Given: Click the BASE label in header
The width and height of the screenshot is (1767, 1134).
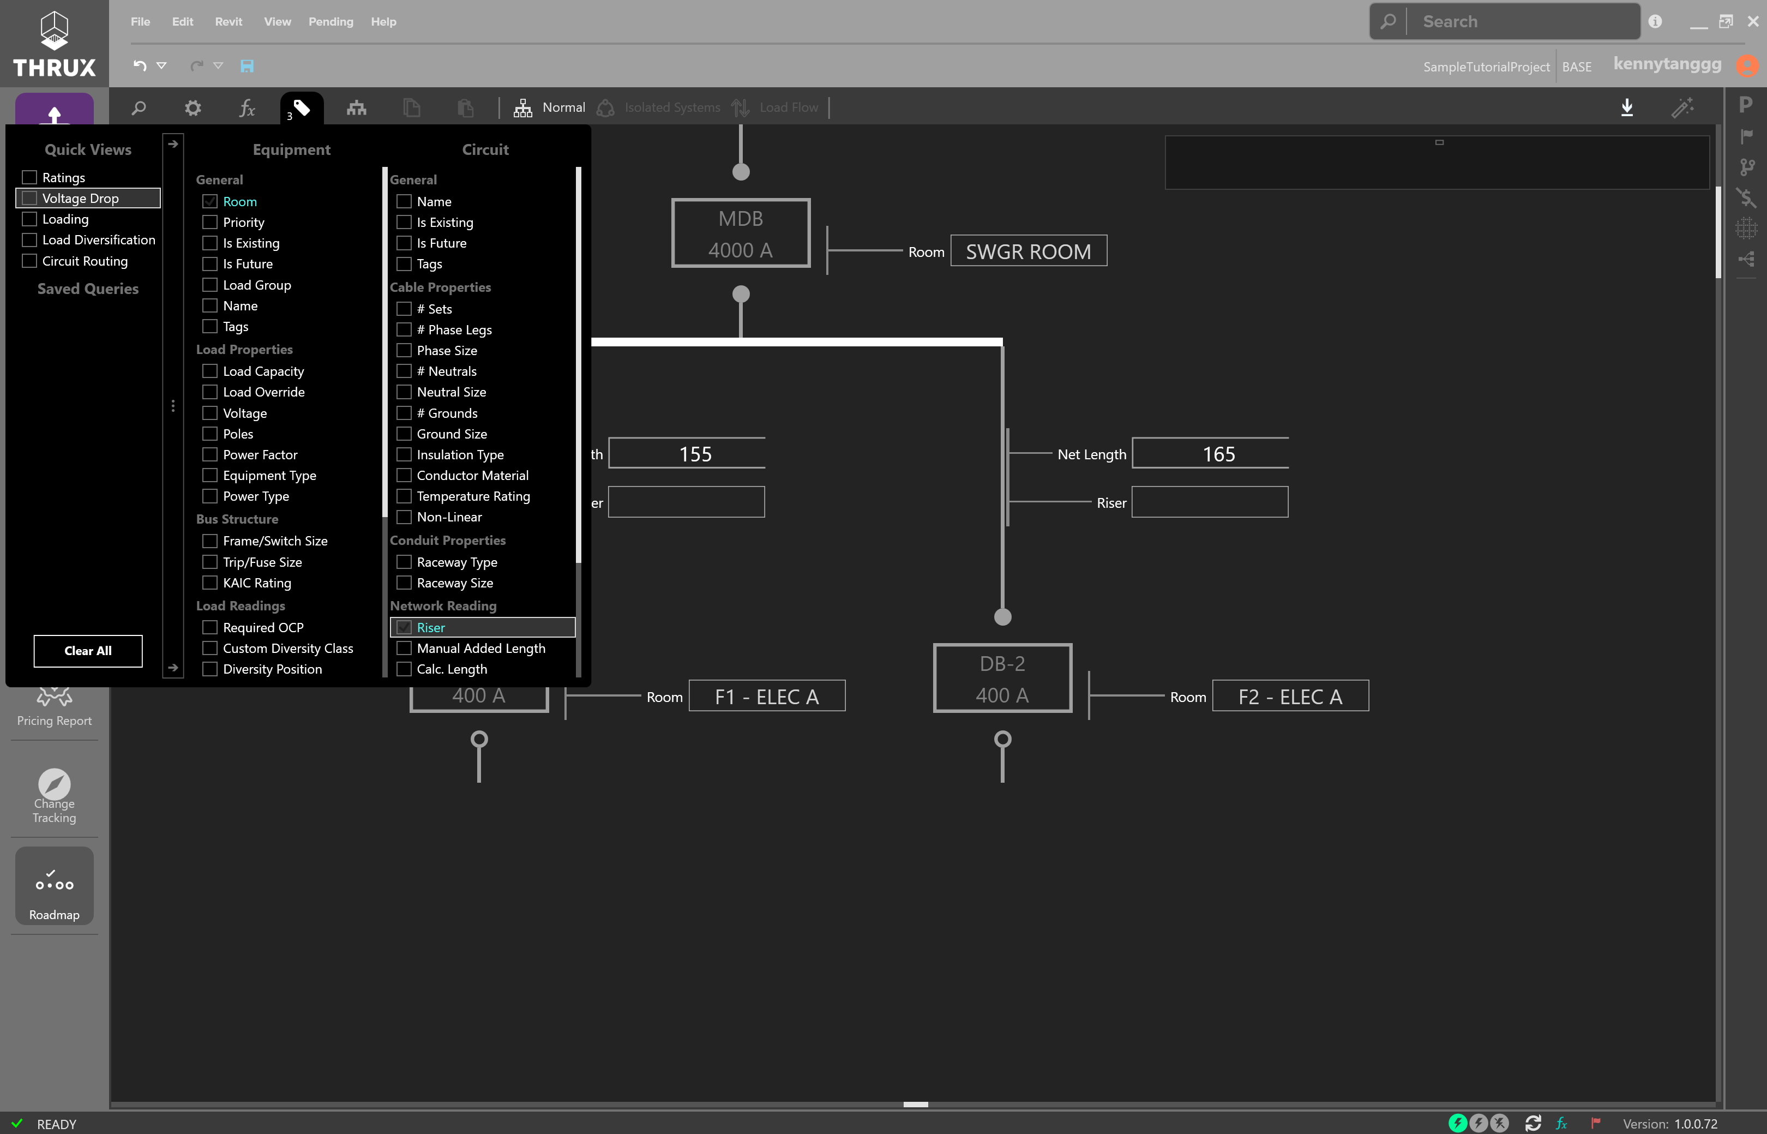Looking at the screenshot, I should coord(1576,67).
